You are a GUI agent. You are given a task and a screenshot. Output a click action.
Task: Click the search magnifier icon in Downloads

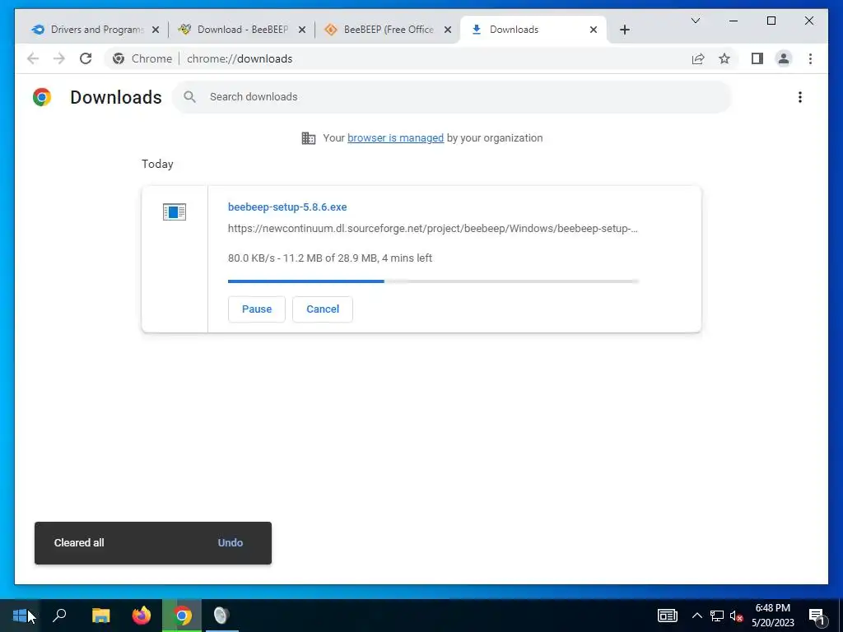pos(189,97)
